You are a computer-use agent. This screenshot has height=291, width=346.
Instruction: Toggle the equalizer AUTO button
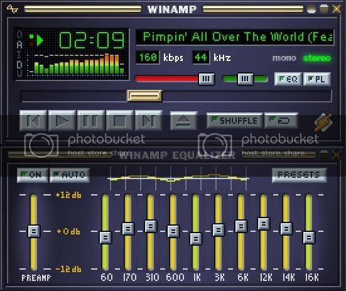point(70,175)
